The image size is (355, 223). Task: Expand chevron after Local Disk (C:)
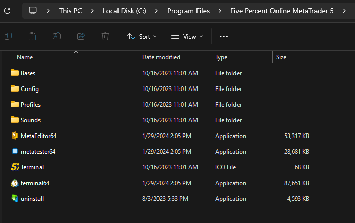coord(156,11)
